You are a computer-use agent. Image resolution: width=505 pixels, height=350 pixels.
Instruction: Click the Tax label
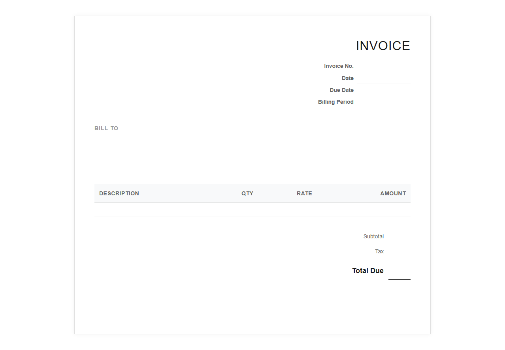click(379, 251)
